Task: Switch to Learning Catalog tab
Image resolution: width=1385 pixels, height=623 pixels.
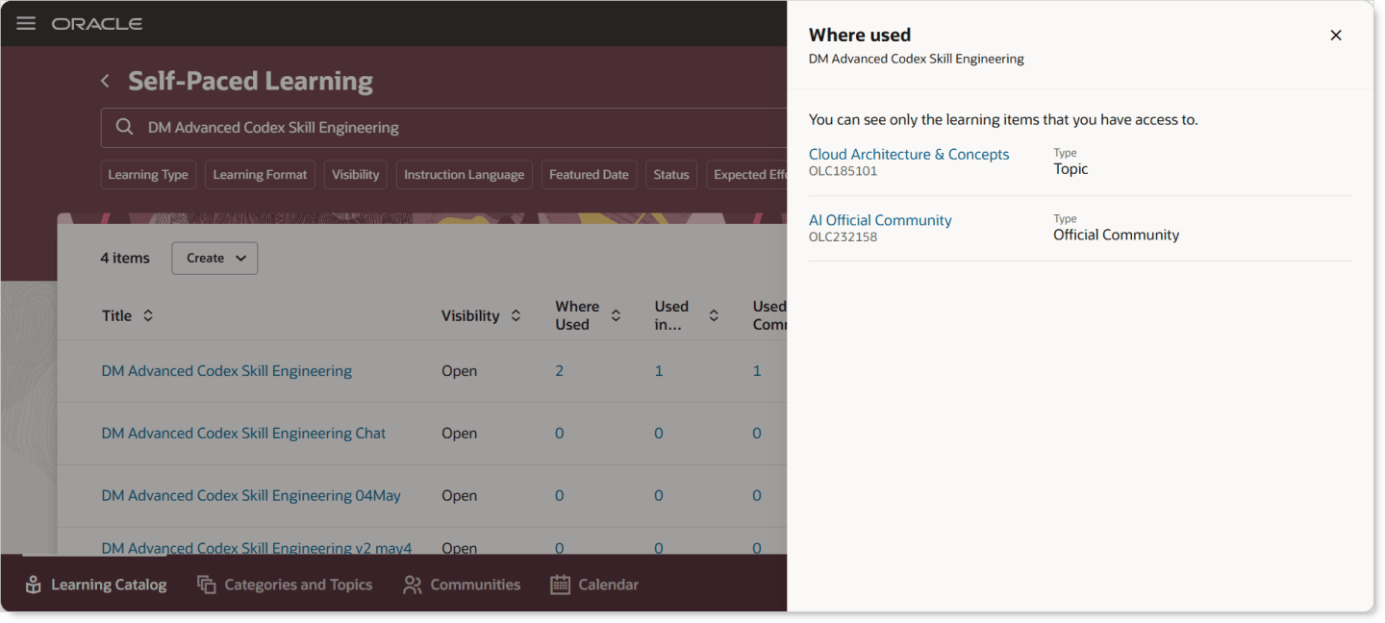Action: (x=95, y=585)
